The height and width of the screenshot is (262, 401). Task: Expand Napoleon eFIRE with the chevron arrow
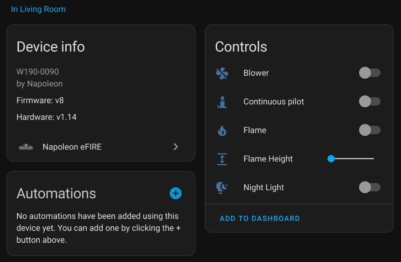pos(176,147)
